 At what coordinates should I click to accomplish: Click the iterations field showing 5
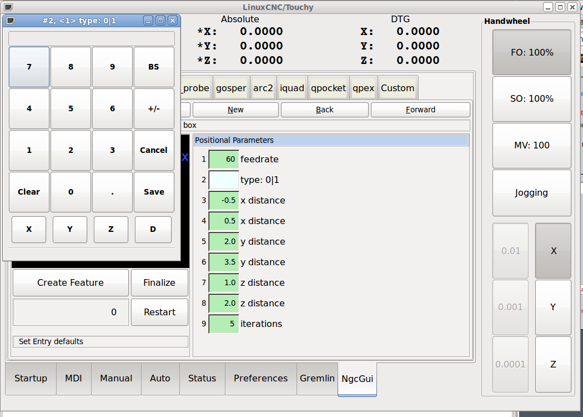tap(223, 324)
